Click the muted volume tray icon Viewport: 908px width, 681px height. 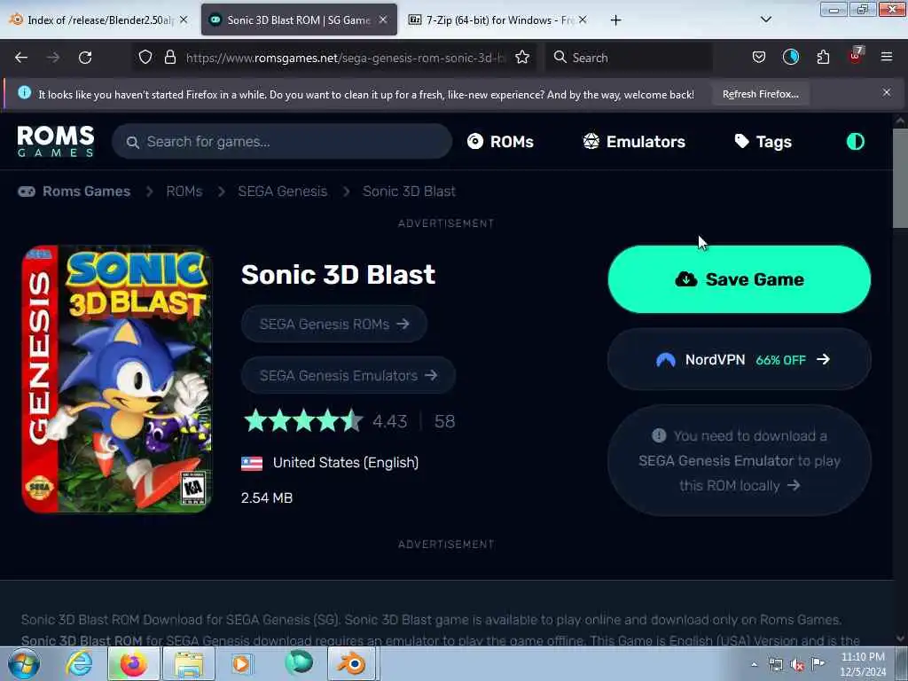tap(797, 665)
